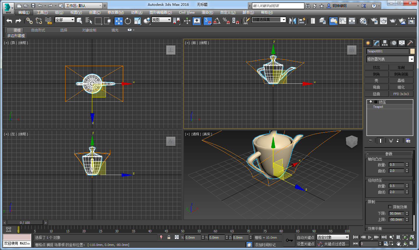
Task: Open the 编辑(E) menu
Action: click(24, 12)
